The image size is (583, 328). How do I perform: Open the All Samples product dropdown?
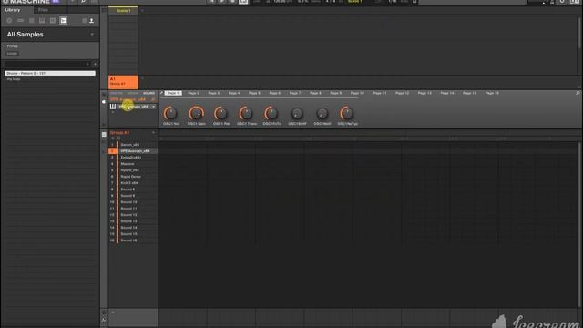(x=92, y=35)
